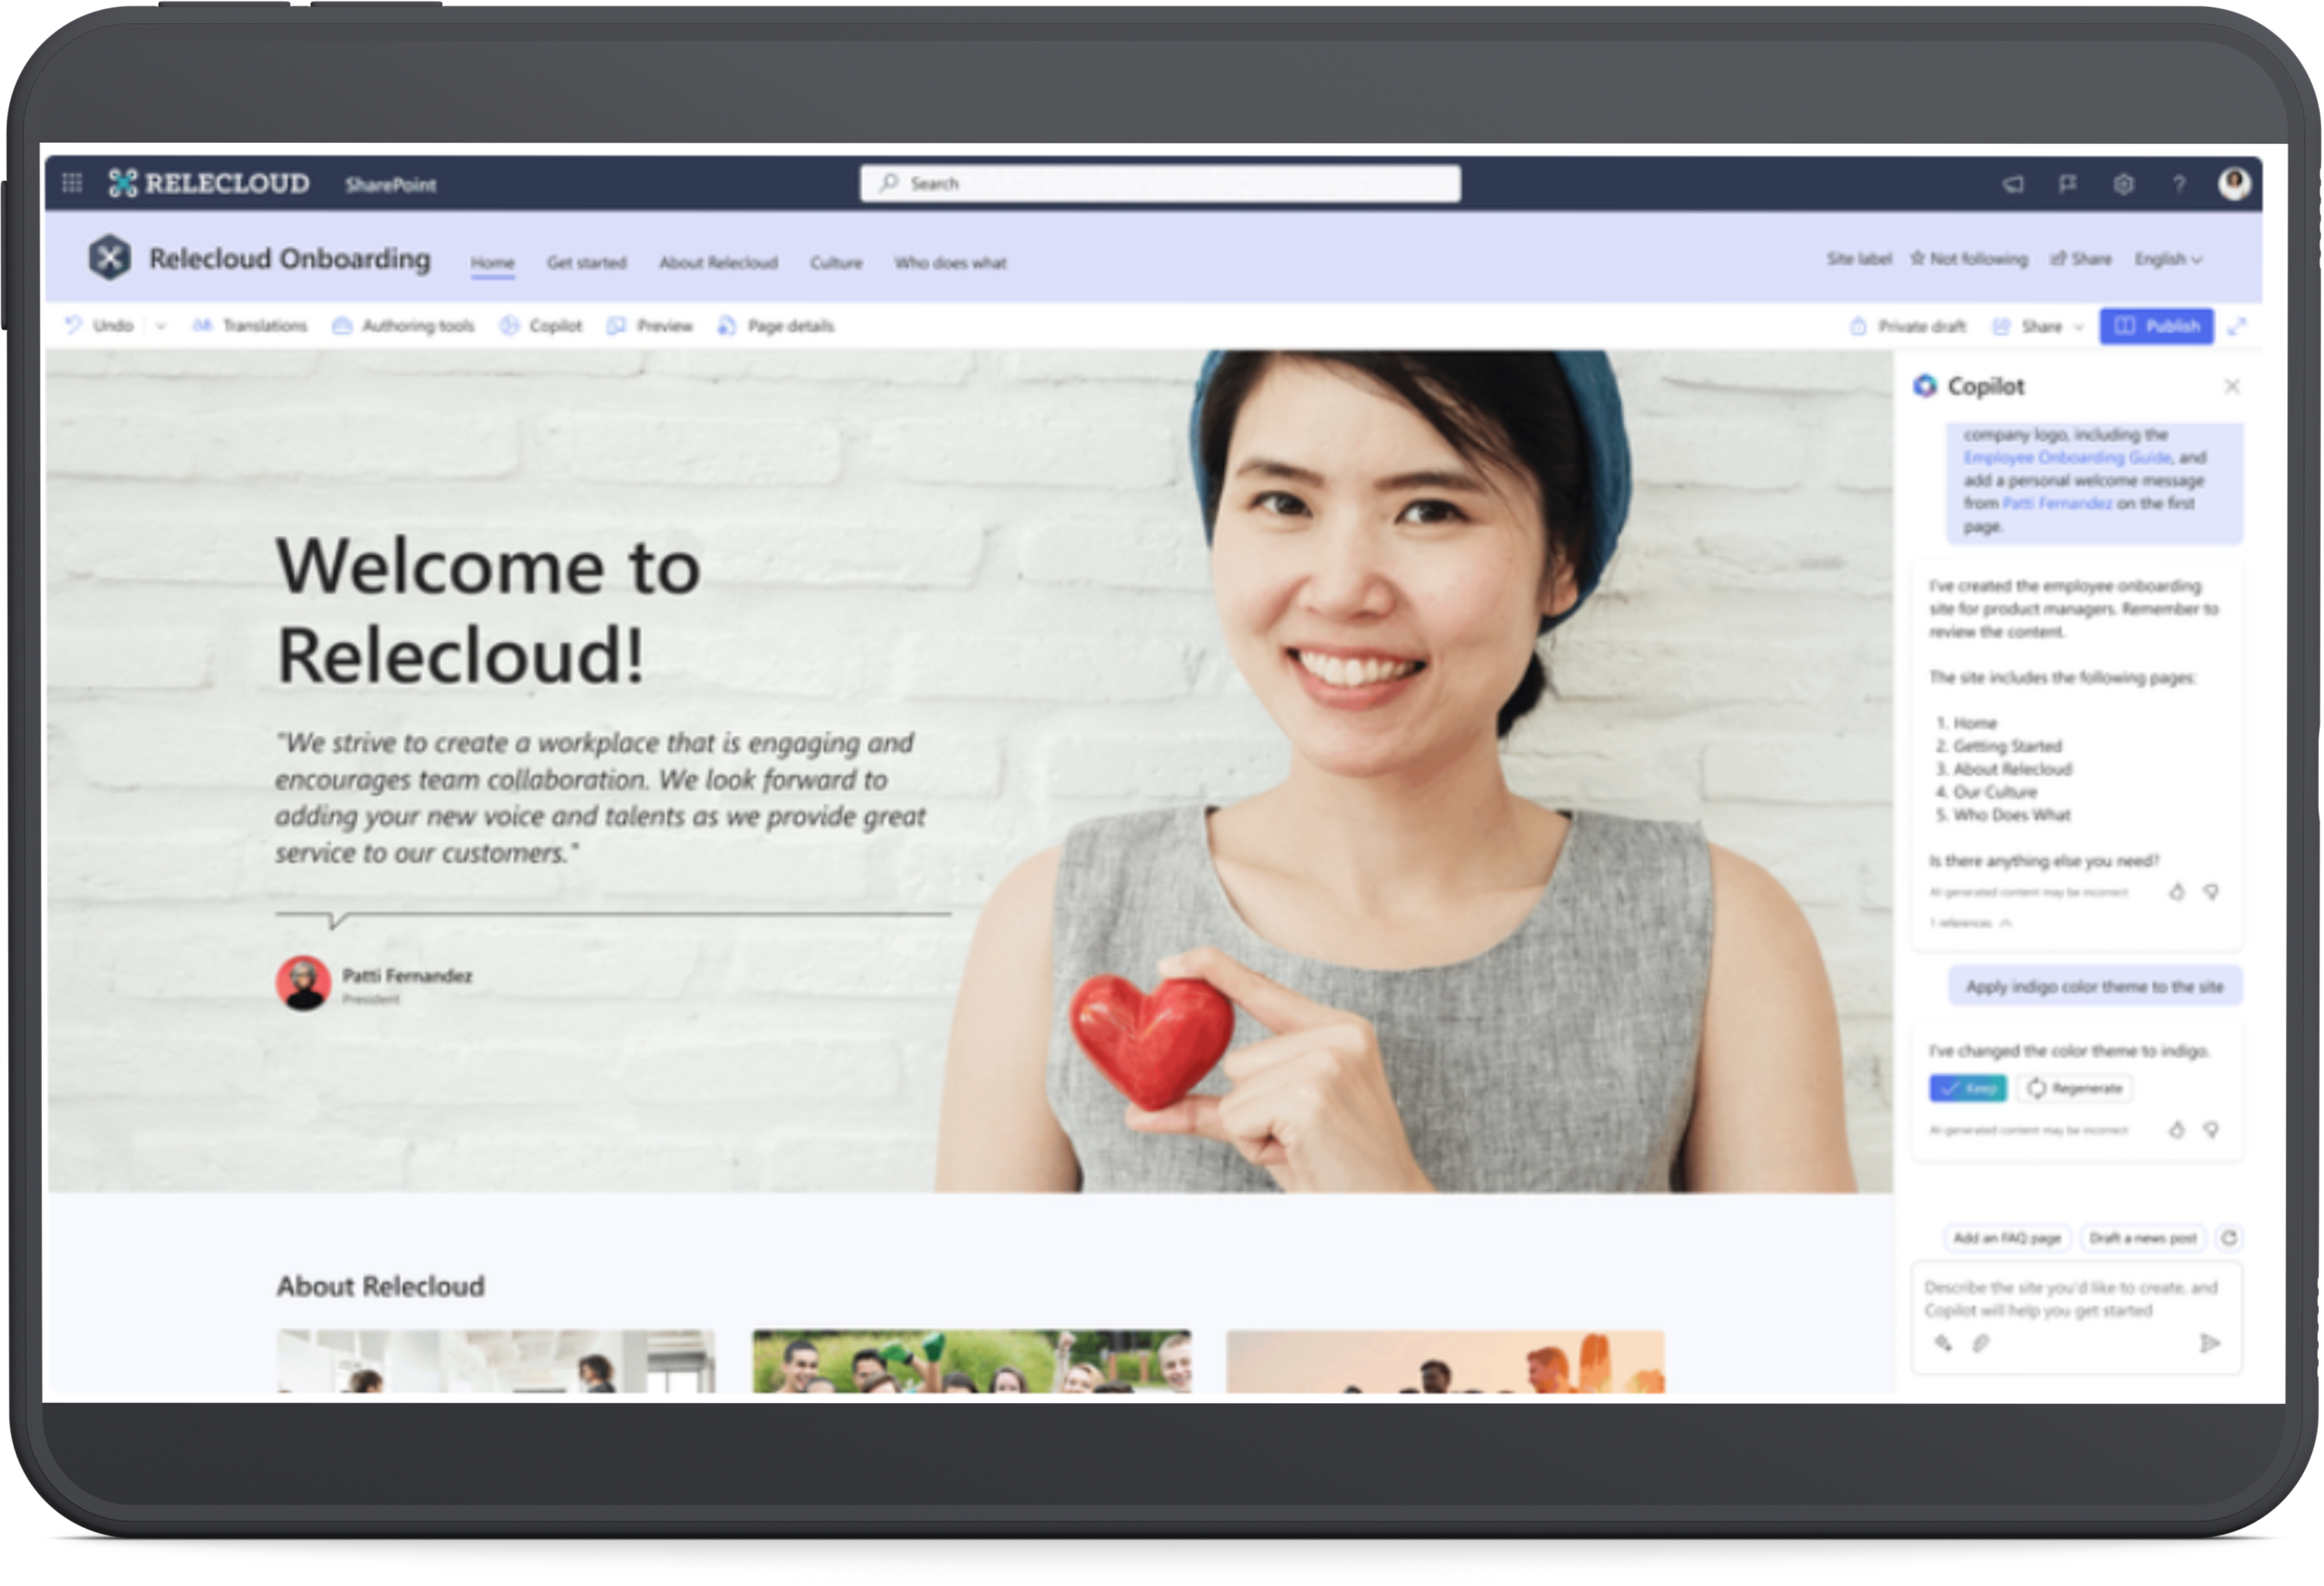The image size is (2324, 1586).
Task: Open the office interior thumbnail
Action: 496,1360
